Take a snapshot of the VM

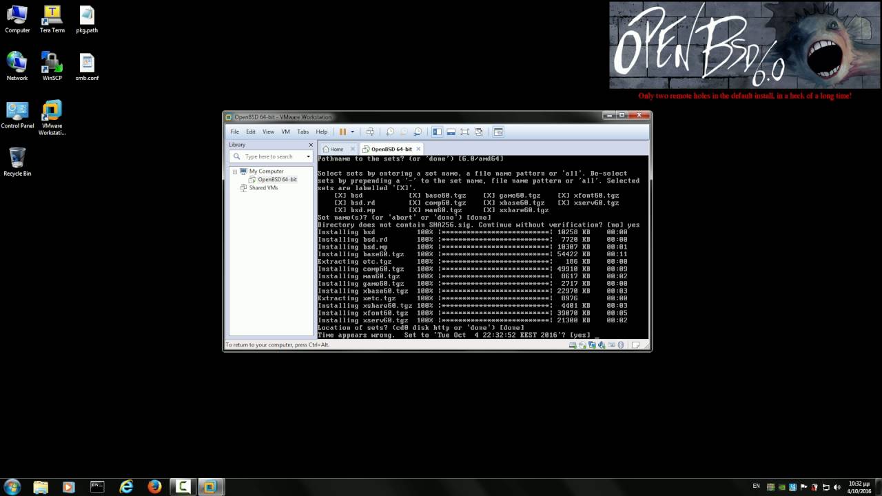pos(390,132)
